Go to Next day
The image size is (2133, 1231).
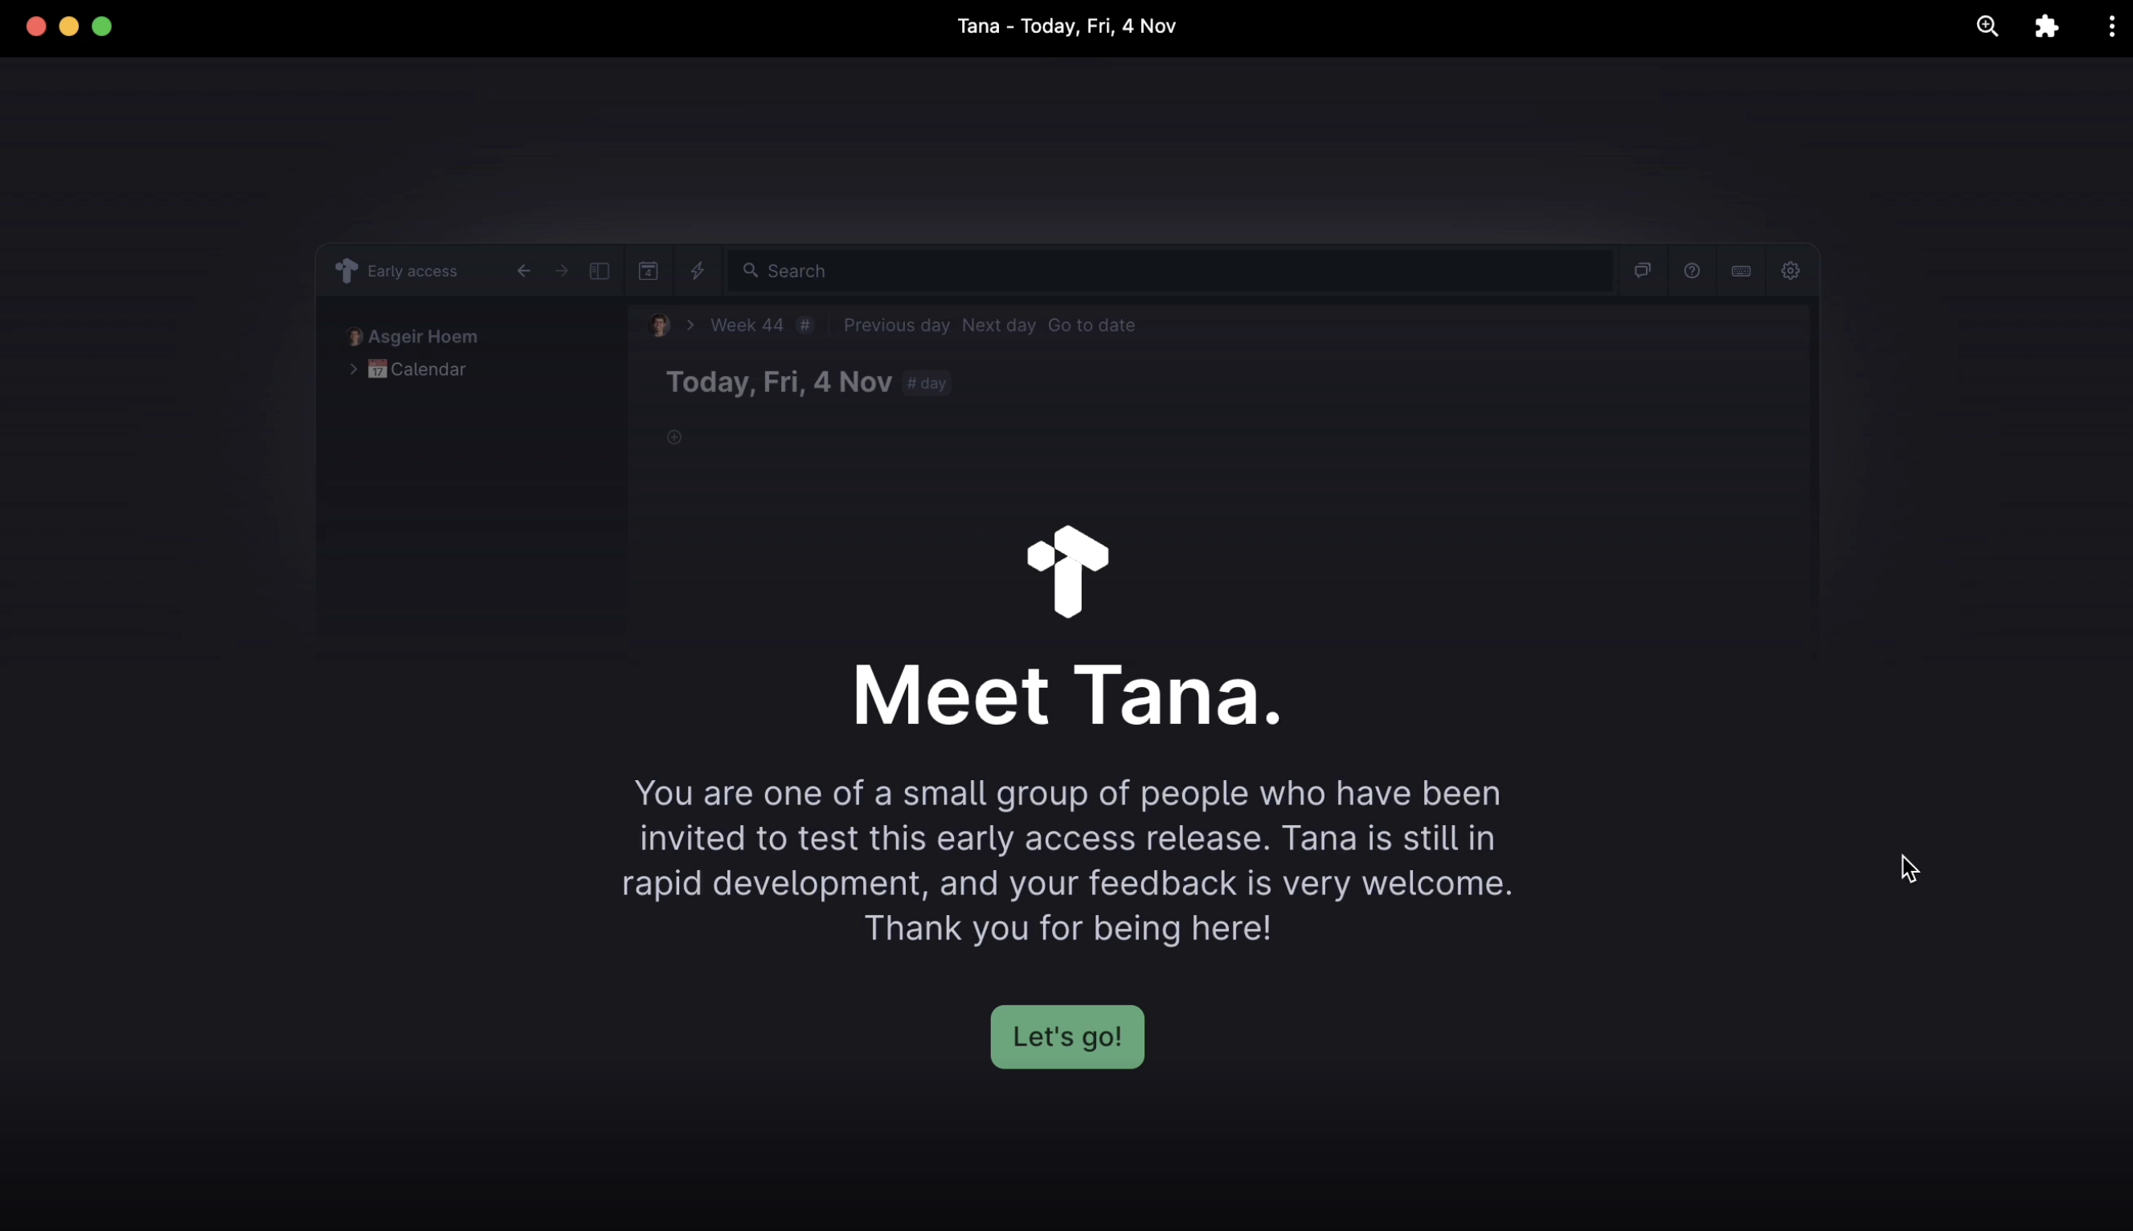tap(998, 325)
